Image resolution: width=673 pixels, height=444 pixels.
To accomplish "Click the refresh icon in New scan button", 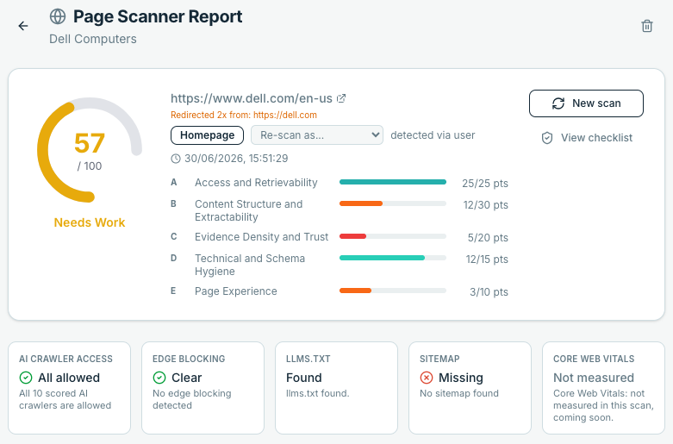I will [558, 103].
